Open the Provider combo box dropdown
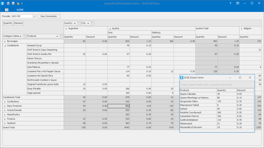Screen dimensions: 264x148 coord(34,16)
